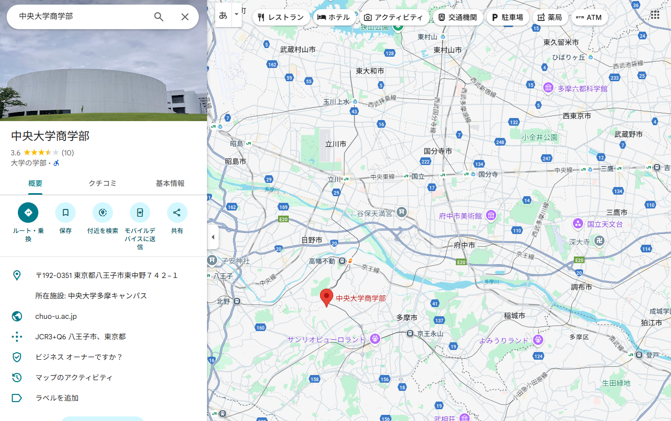Click the red map pin for 中央大学商学部

pyautogui.click(x=327, y=297)
